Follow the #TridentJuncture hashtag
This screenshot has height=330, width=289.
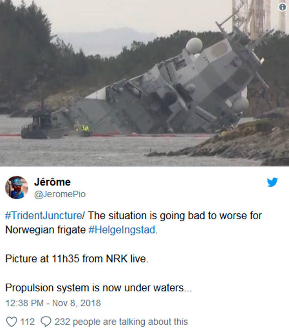coord(44,216)
